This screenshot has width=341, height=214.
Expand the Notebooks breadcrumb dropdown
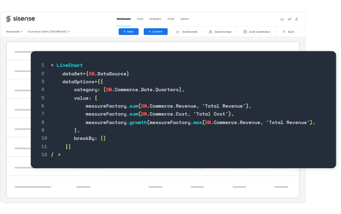[22, 32]
